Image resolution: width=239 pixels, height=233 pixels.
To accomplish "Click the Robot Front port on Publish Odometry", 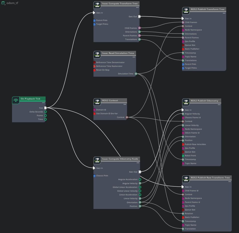I will click(183, 156).
